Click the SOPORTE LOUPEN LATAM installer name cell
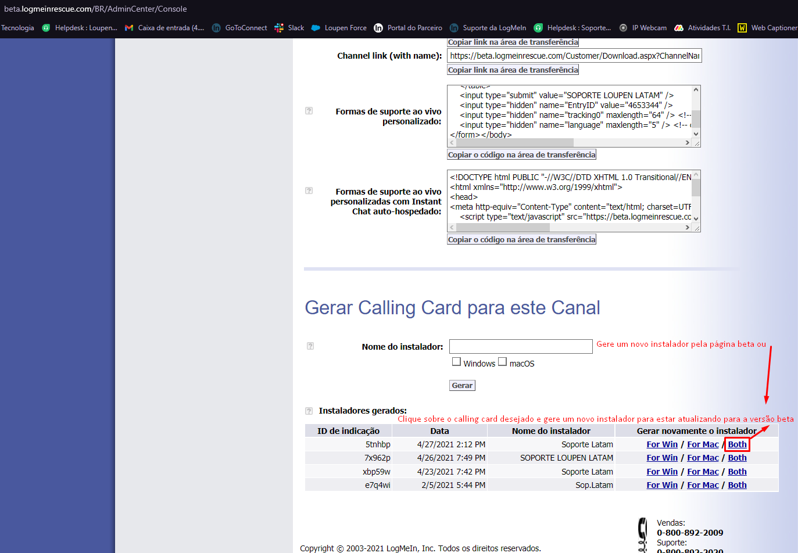Image resolution: width=798 pixels, height=553 pixels. click(551, 458)
